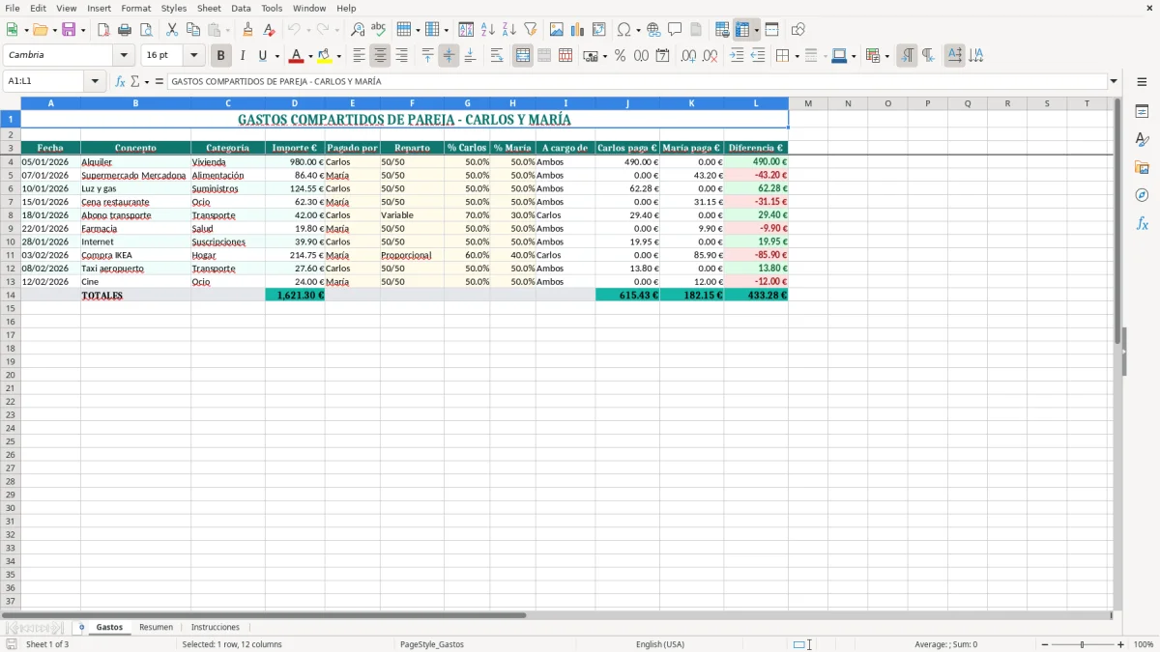Viewport: 1160px width, 652px height.
Task: Expand the formula bar with its arrow
Action: (1114, 82)
